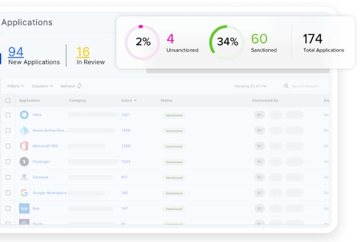Click the user count 1221 for Okta
Viewport: 364px width, 242px height.
[x=125, y=114]
